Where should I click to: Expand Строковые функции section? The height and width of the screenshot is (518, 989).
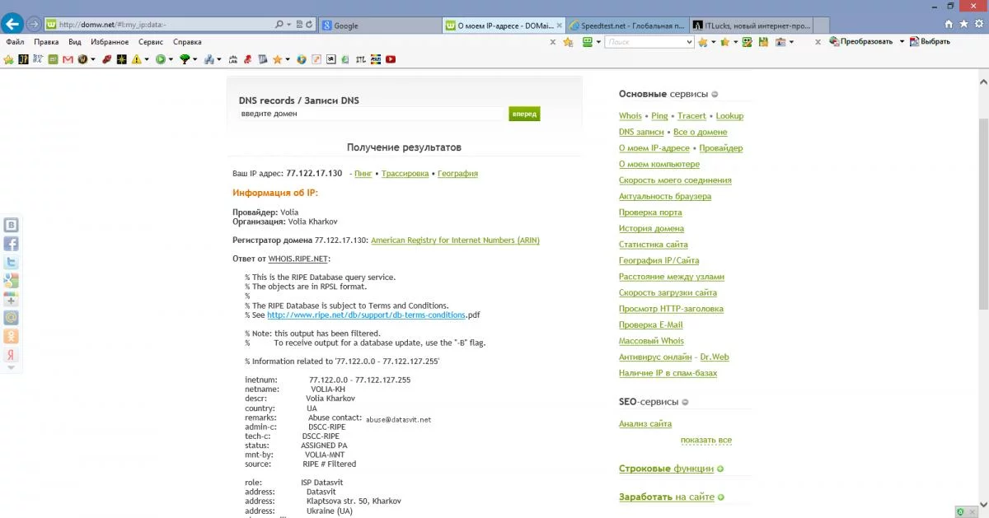(720, 469)
